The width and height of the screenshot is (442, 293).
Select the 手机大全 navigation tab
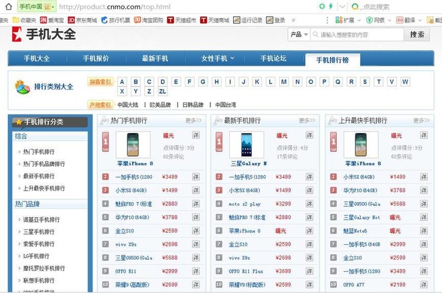37,59
